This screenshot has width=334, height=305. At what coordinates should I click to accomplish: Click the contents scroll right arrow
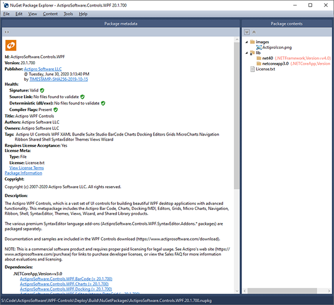coord(329,291)
